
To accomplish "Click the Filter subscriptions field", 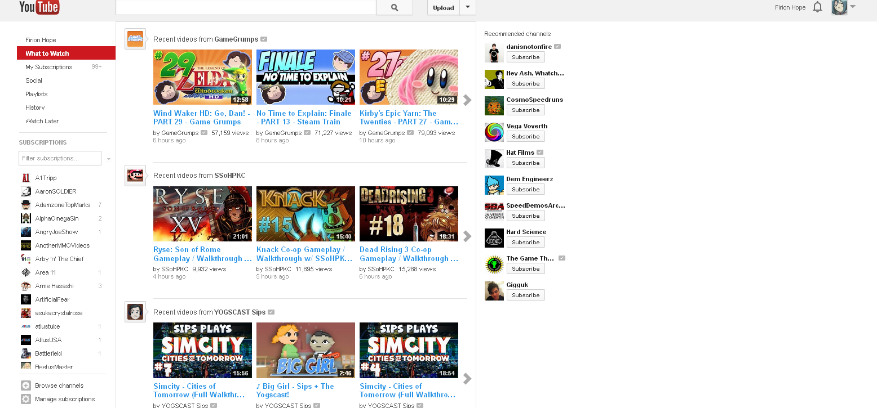I will tap(60, 158).
